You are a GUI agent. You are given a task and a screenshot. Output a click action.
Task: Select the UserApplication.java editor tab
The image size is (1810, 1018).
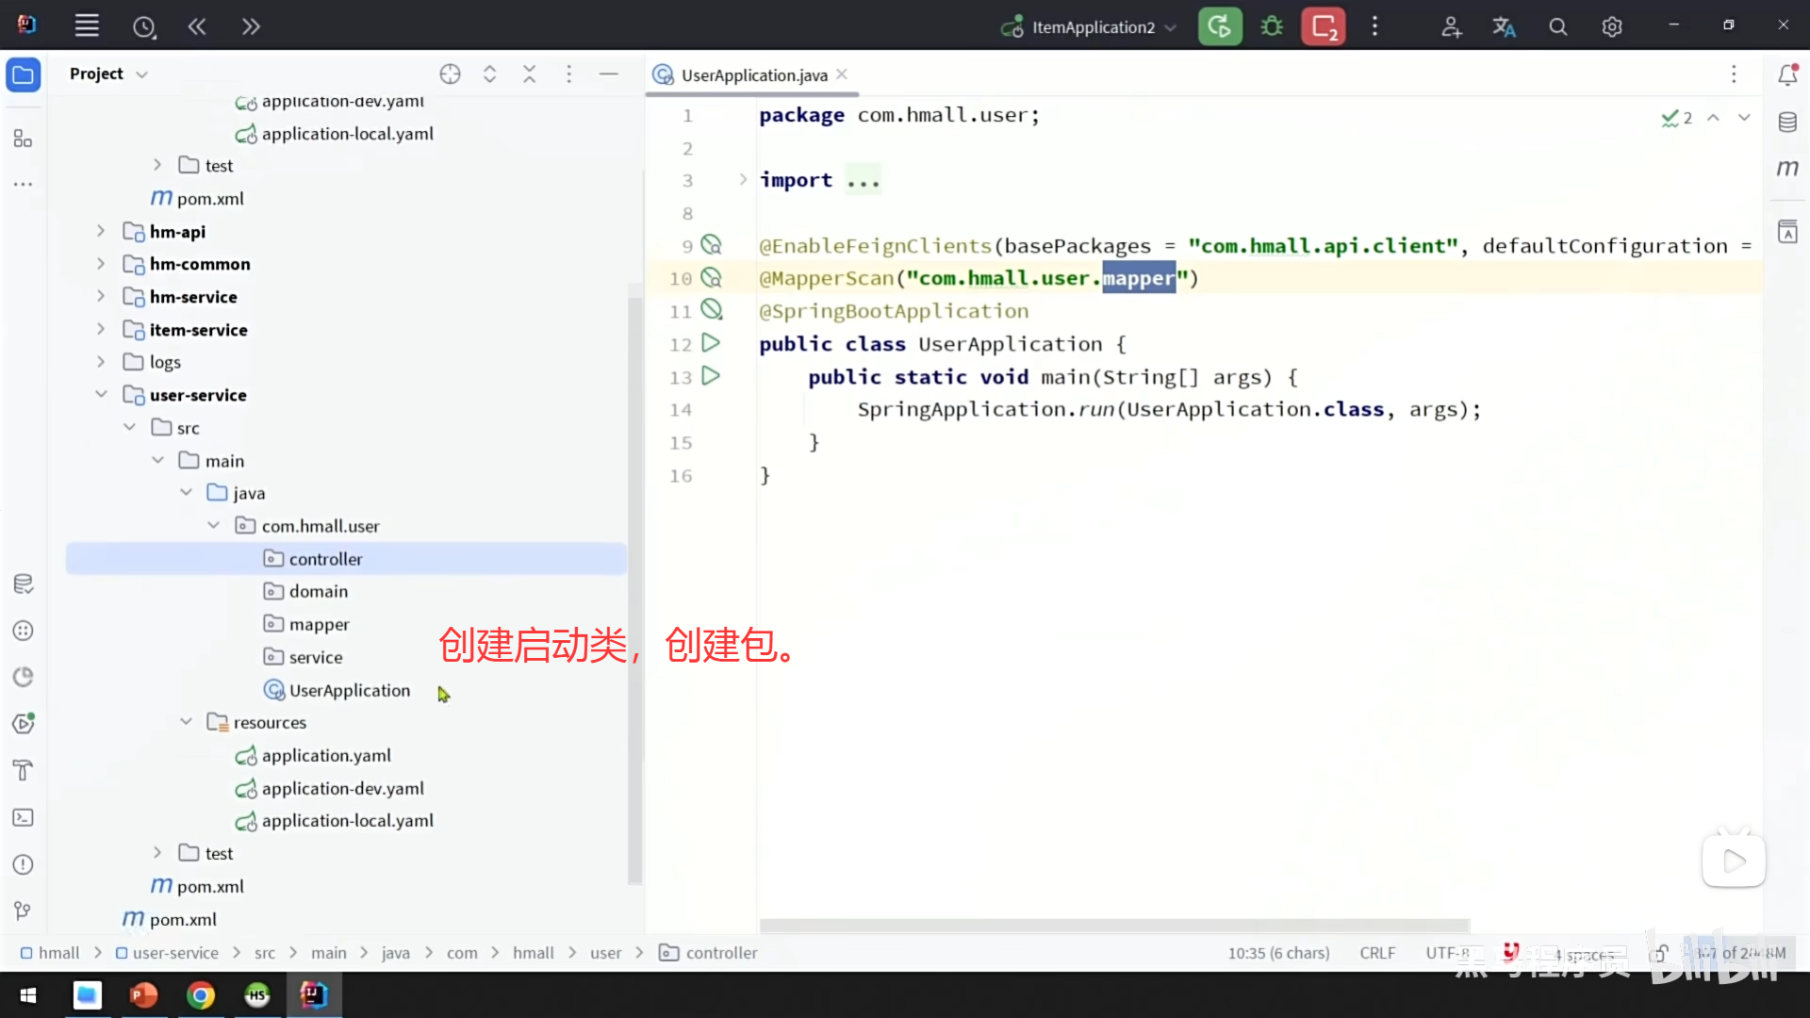(x=753, y=74)
